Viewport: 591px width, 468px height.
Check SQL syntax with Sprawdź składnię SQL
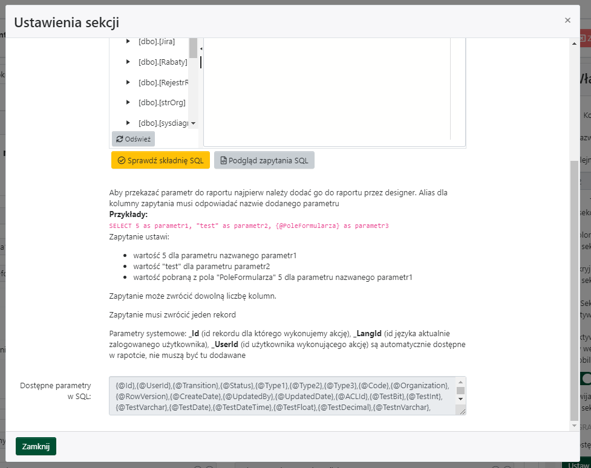160,160
